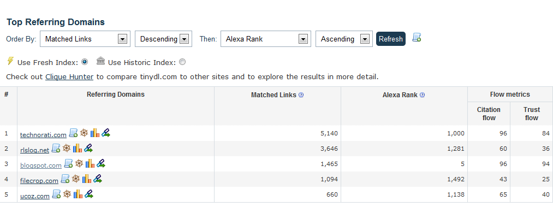Click the ship wheel icon beside filecrop.com
Image resolution: width=553 pixels, height=207 pixels.
(x=76, y=179)
